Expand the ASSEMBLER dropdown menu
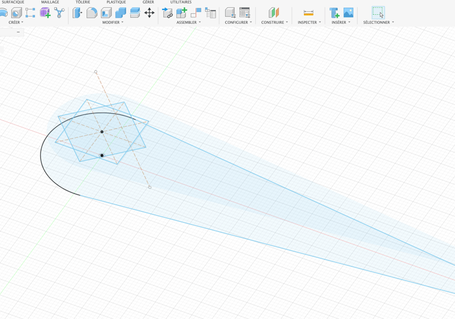 188,23
